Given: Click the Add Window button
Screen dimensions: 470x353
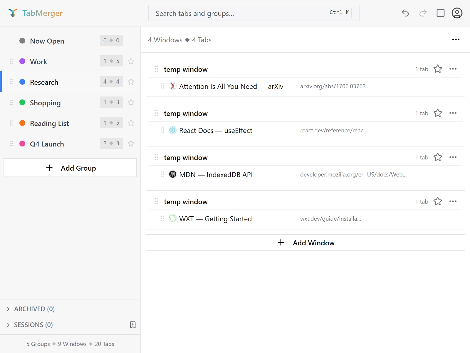Looking at the screenshot, I should (x=305, y=243).
